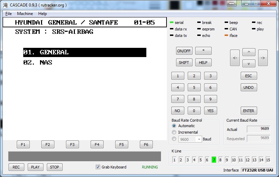Image resolution: width=279 pixels, height=177 pixels.
Task: Click the asterisk keypad button
Action: (203, 51)
